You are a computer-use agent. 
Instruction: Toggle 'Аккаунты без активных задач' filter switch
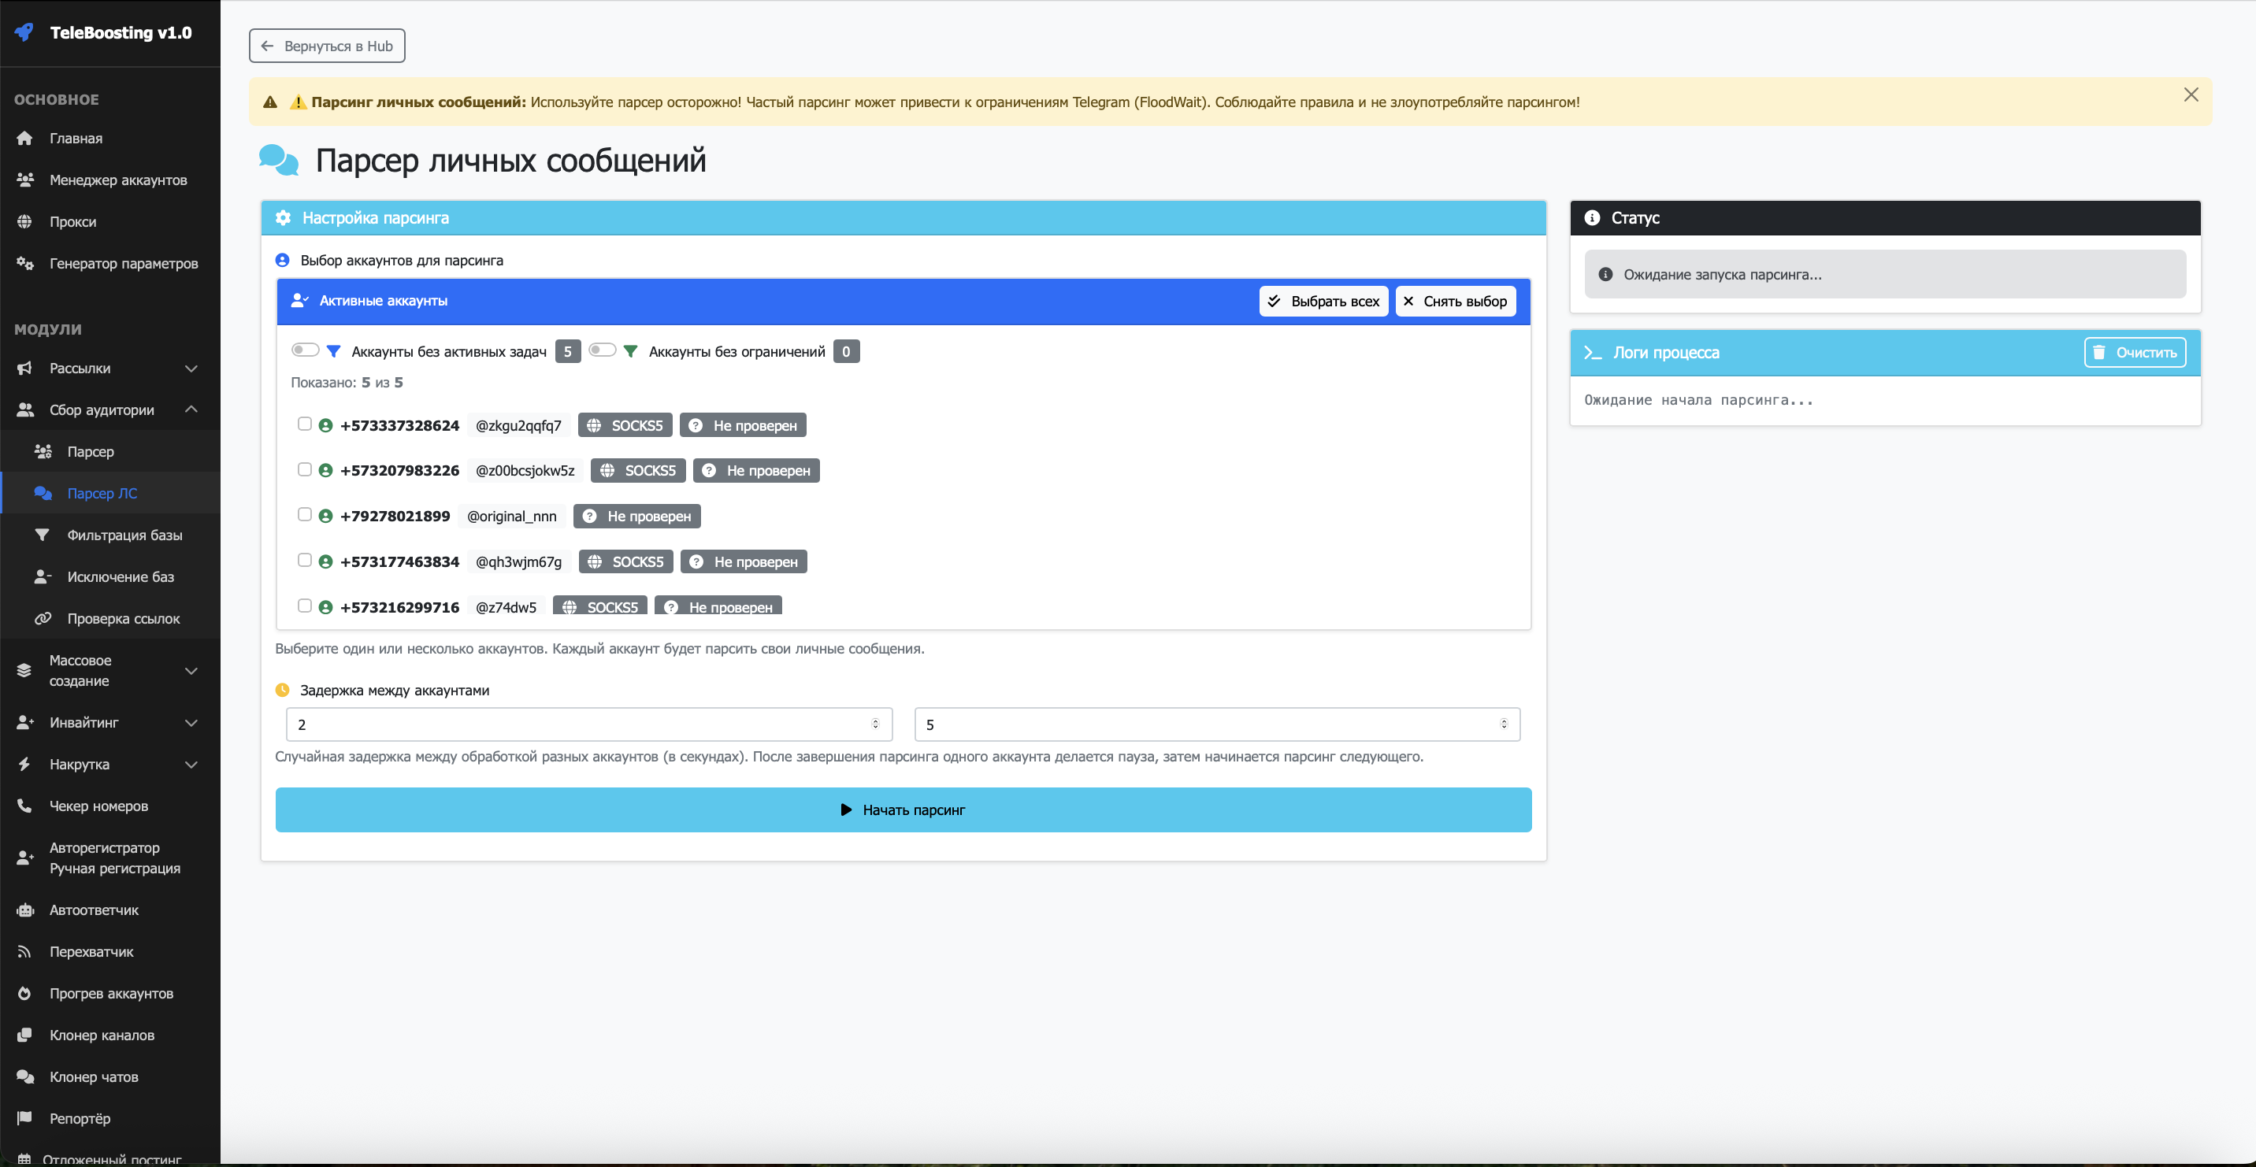coord(305,350)
